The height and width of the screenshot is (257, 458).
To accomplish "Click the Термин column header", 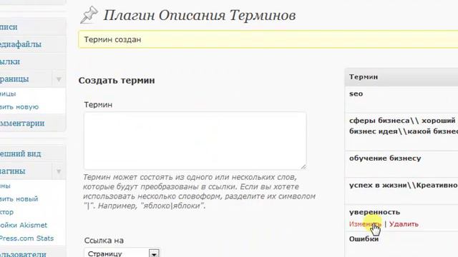I will point(364,77).
